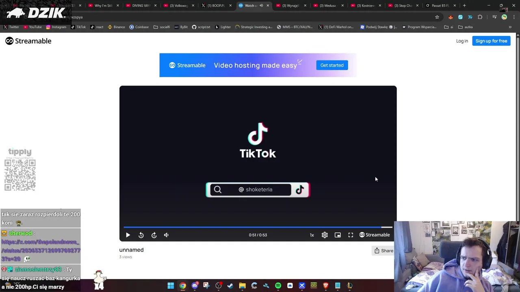Rewind the video a few seconds

(141, 235)
